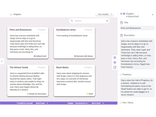Edit the Description text box

click(x=137, y=54)
